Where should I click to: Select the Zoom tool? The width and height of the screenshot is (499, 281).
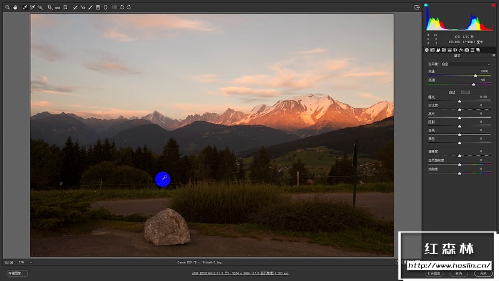click(x=7, y=7)
